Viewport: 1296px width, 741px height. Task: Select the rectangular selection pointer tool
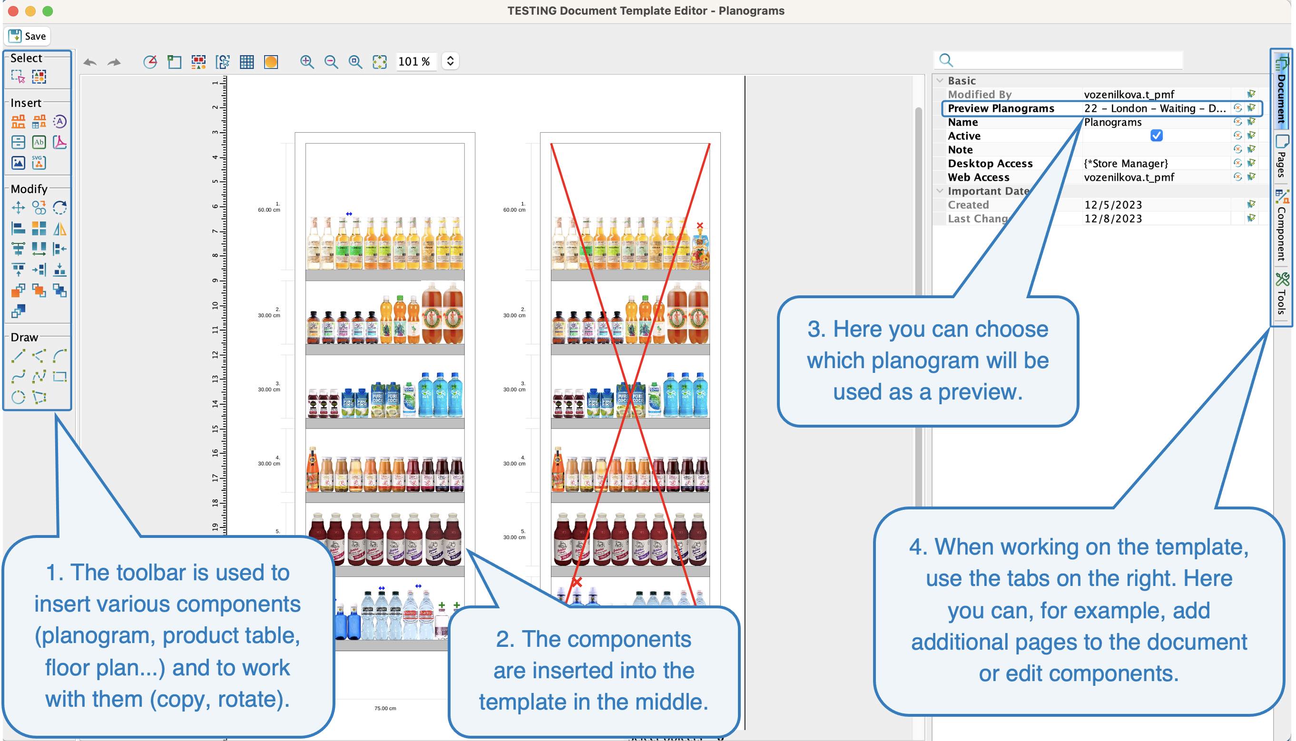[19, 77]
